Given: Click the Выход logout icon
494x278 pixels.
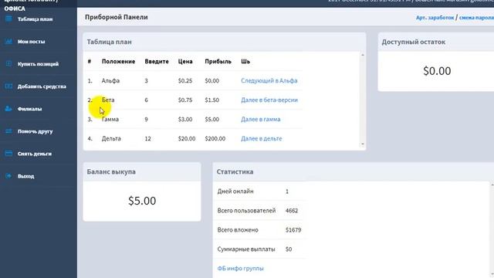Looking at the screenshot, I should [8, 176].
